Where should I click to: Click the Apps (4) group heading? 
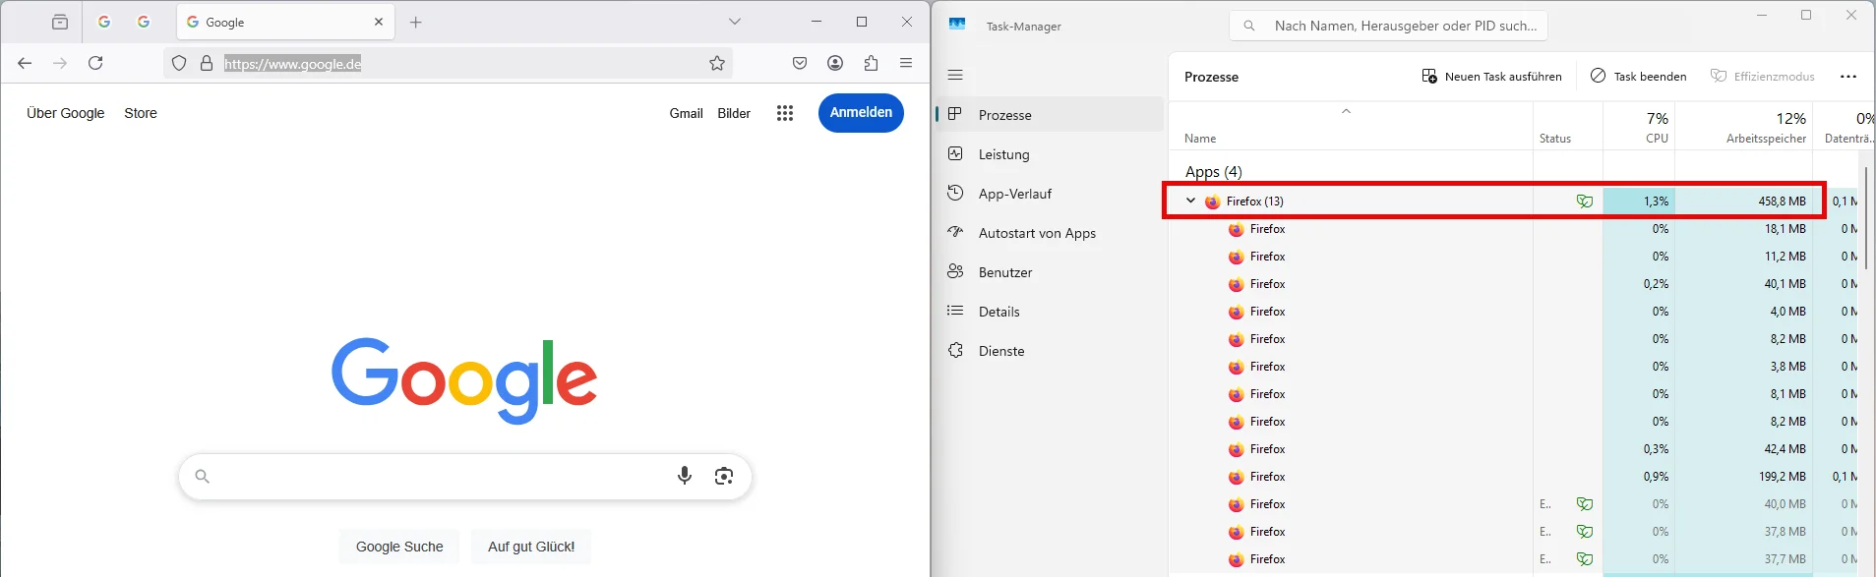[x=1213, y=171]
